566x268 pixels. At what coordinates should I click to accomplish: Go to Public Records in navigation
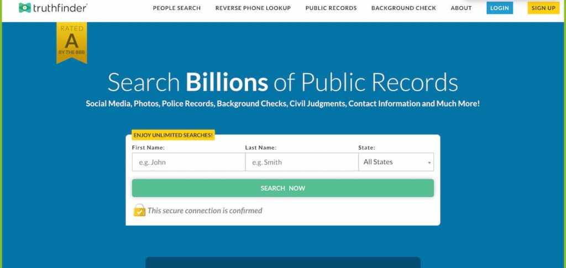point(331,8)
